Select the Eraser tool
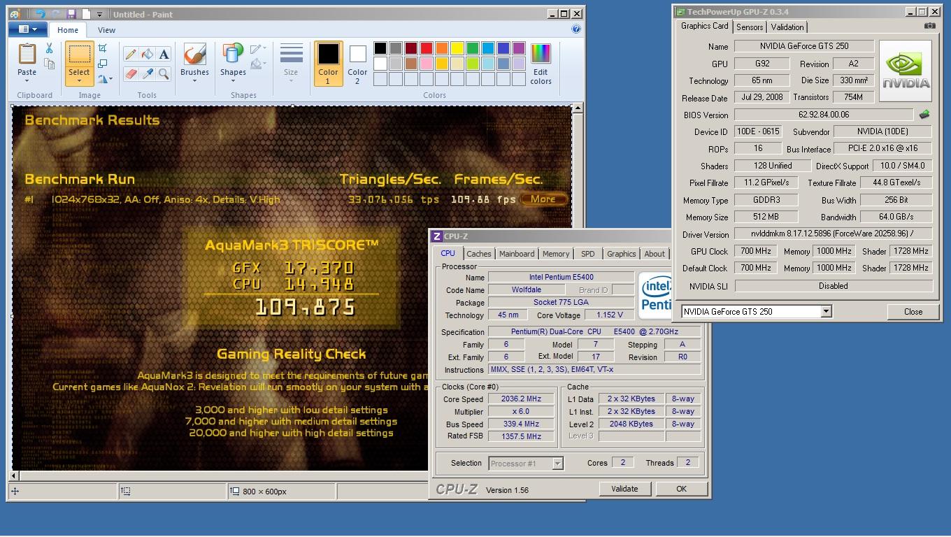This screenshot has width=951, height=537. coord(130,73)
